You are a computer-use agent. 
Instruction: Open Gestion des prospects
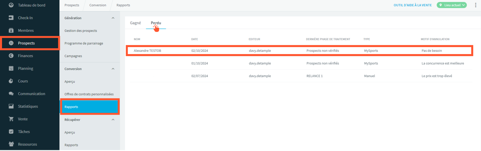[81, 31]
